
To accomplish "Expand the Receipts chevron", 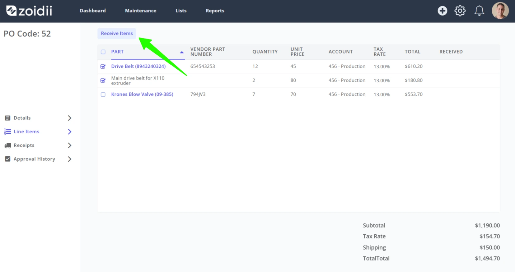I will [x=70, y=145].
